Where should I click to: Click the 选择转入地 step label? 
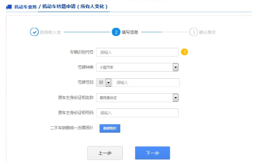(51, 32)
